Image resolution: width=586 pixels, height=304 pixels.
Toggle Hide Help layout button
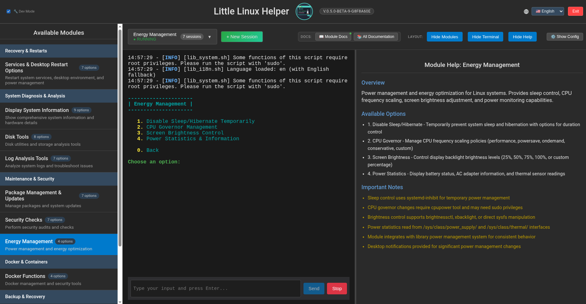pyautogui.click(x=522, y=37)
